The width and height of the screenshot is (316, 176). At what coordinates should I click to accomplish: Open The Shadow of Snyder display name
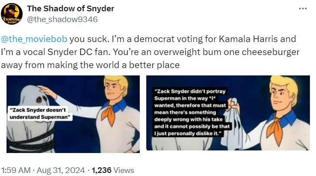point(70,9)
